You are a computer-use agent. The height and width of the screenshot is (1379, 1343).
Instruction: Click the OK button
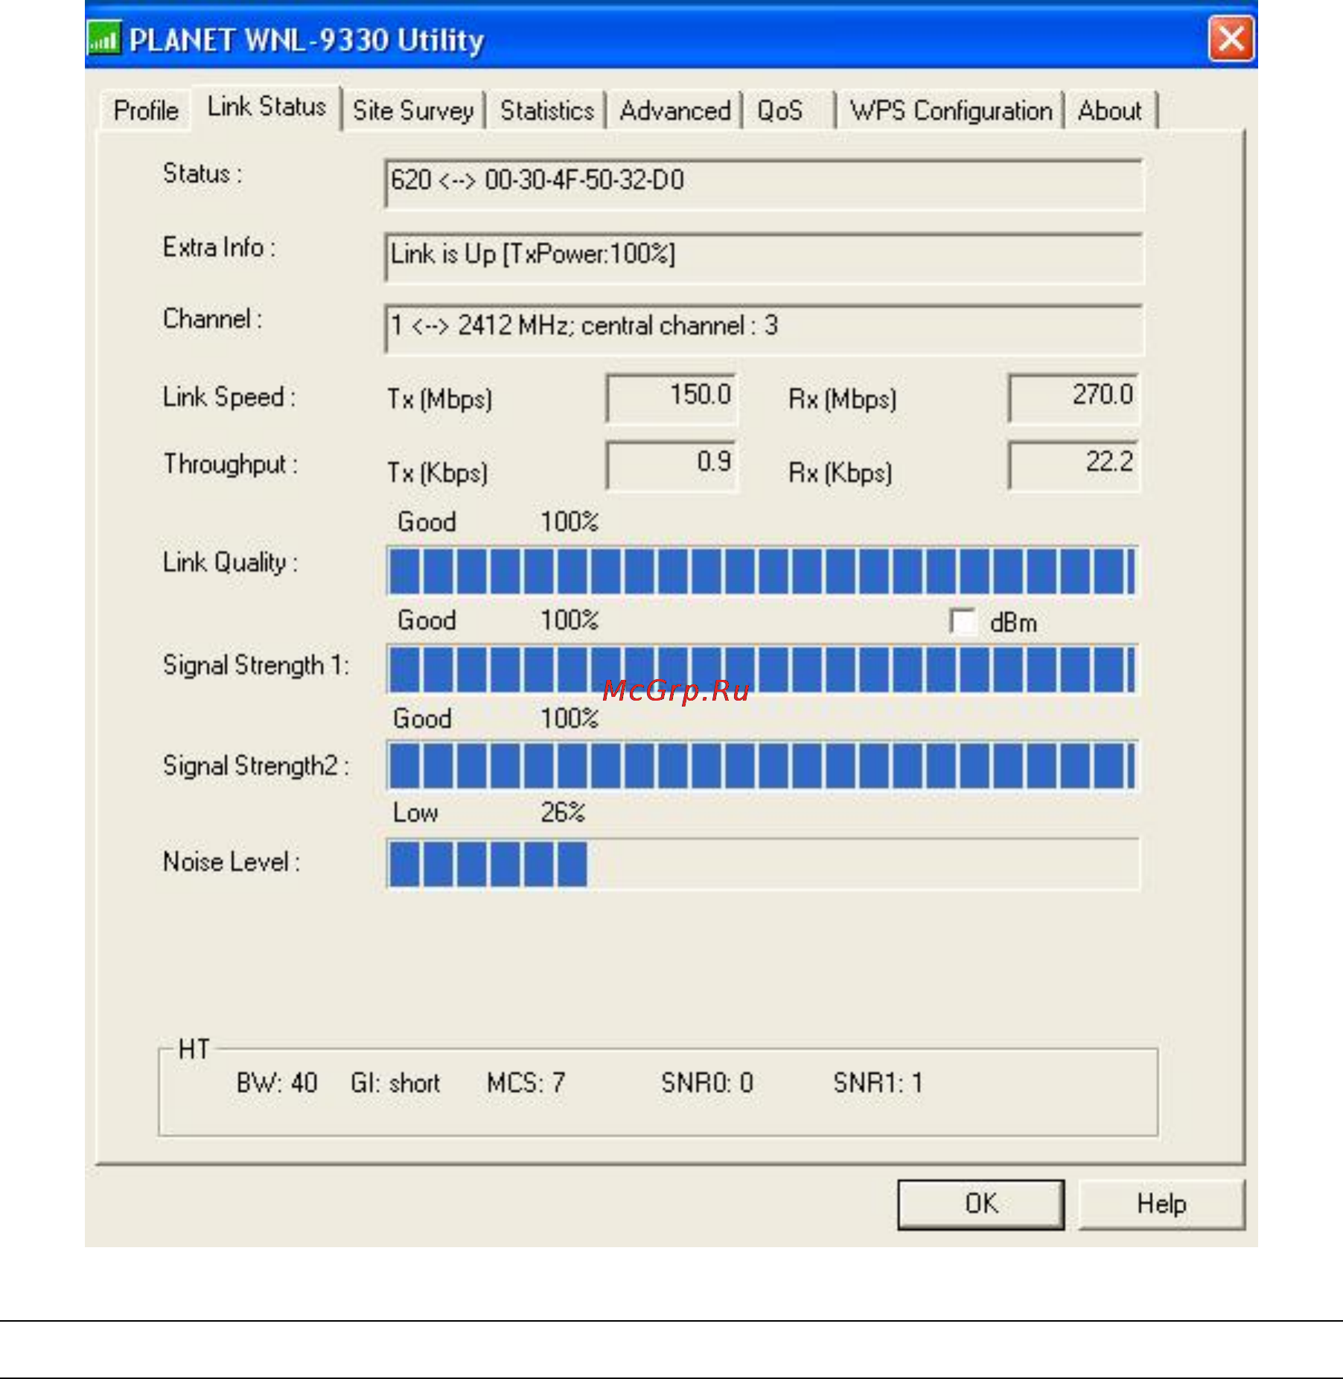click(x=981, y=1204)
